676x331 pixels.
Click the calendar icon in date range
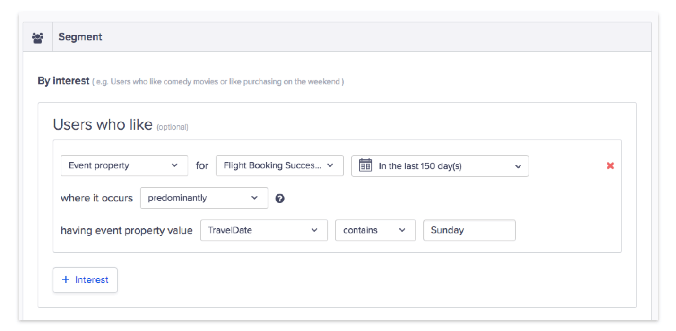pos(365,165)
